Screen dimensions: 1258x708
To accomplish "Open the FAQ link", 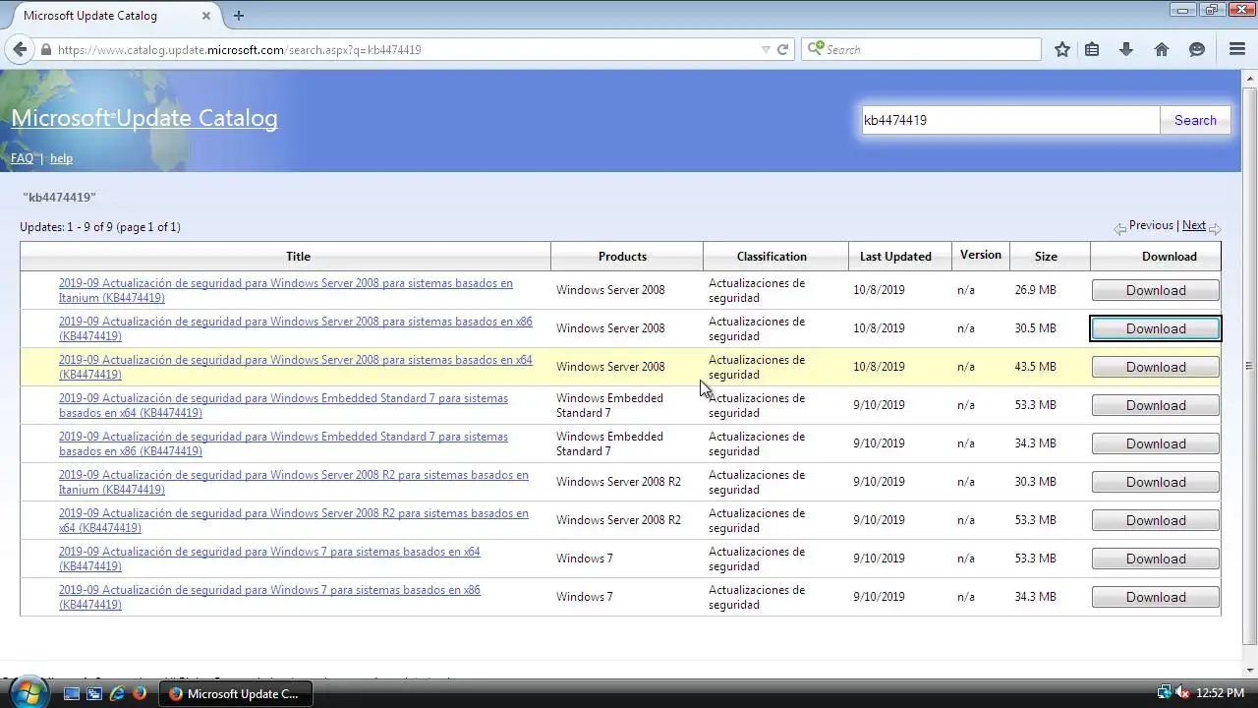I will (22, 158).
